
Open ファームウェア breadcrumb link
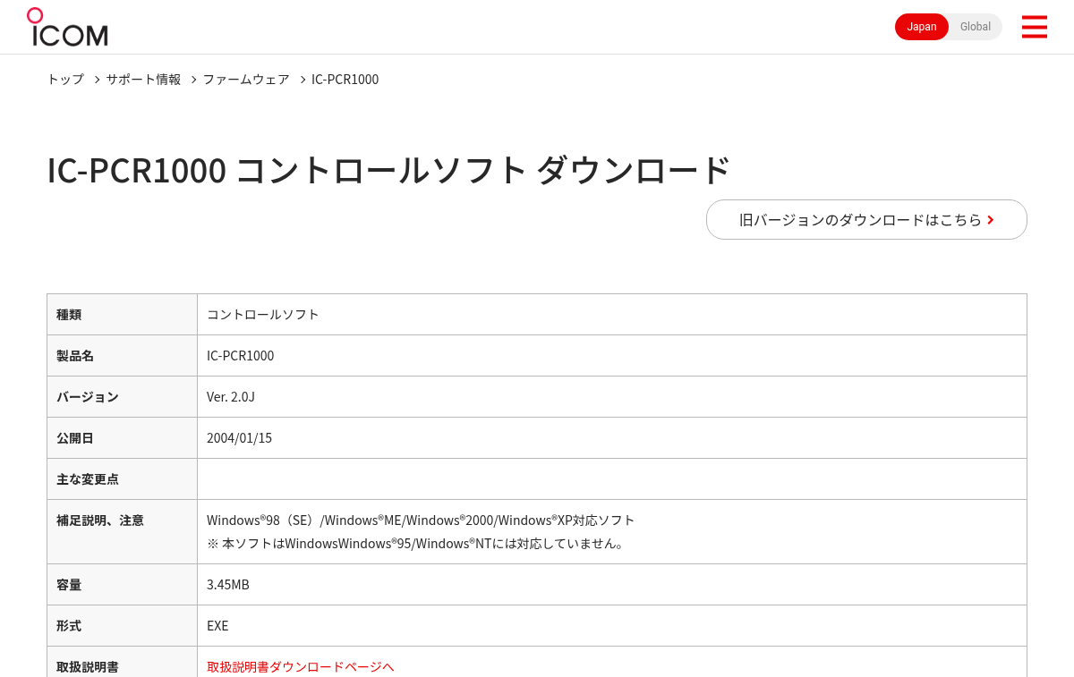246,79
